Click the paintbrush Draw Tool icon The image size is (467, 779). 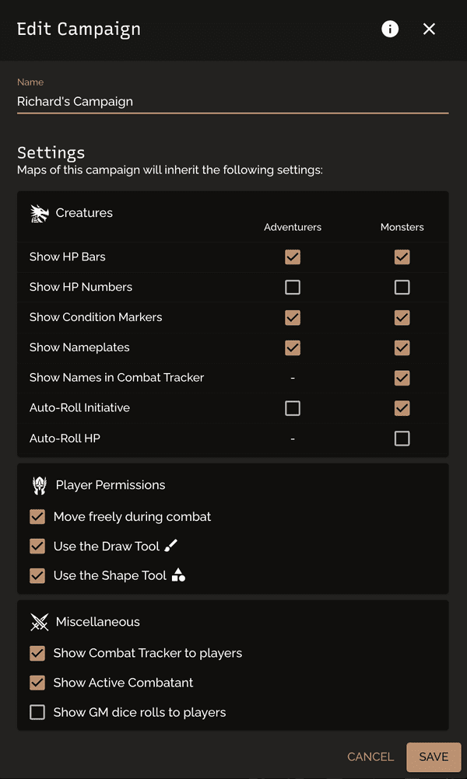[170, 546]
